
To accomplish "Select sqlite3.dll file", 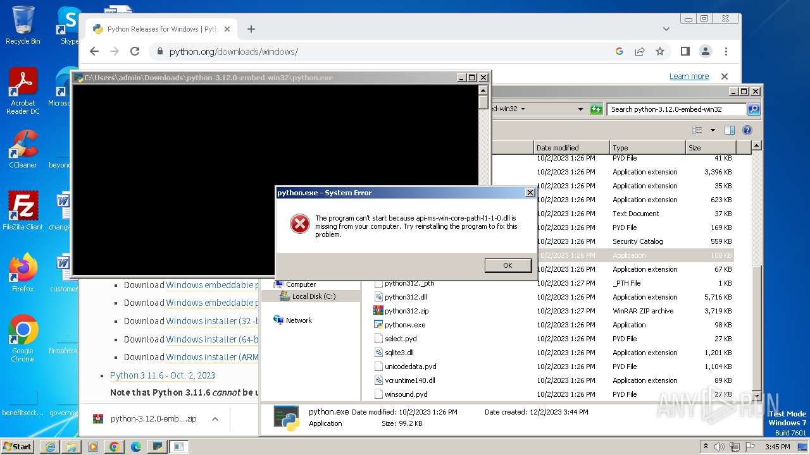I will (x=399, y=353).
